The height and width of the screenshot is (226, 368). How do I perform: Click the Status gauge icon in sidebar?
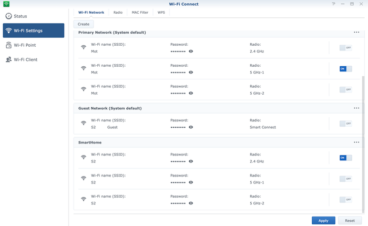pos(8,16)
